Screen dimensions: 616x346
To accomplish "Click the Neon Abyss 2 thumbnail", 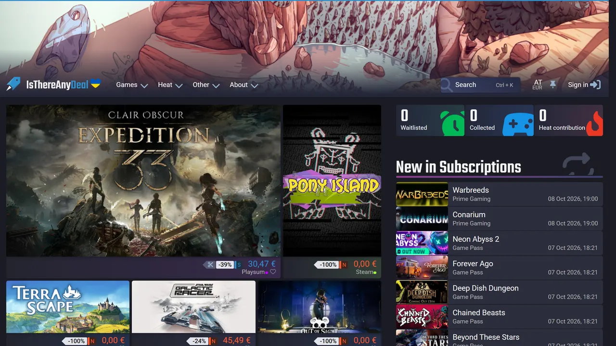I will [422, 243].
